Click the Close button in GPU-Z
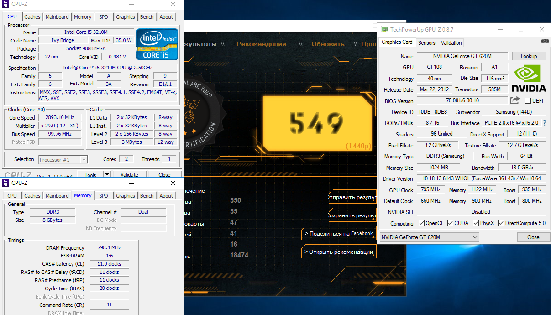Viewport: 551px width, 315px height. pos(533,237)
